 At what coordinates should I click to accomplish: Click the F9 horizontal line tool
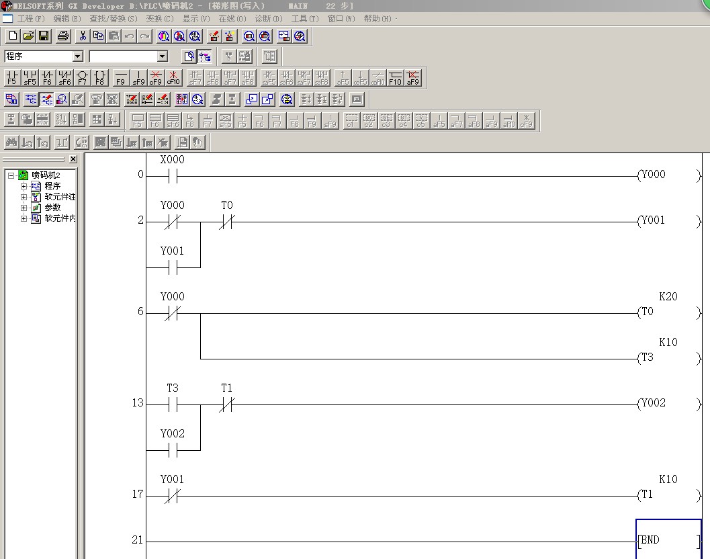121,78
